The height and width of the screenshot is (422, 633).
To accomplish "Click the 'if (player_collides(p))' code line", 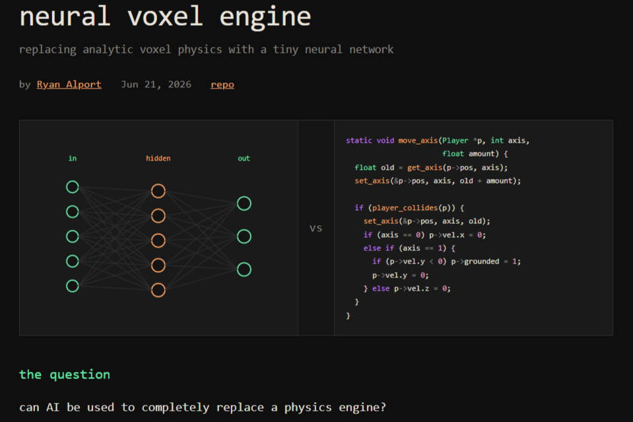I will click(x=409, y=208).
